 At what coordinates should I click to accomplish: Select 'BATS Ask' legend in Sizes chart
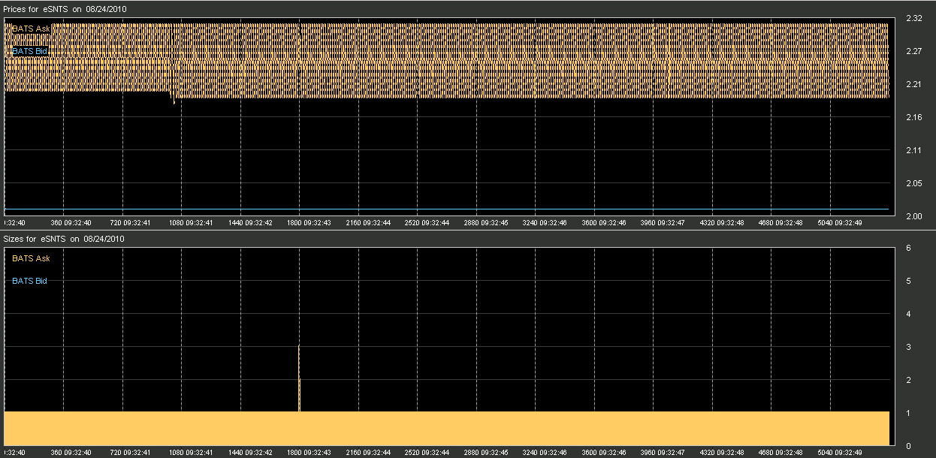tap(32, 258)
